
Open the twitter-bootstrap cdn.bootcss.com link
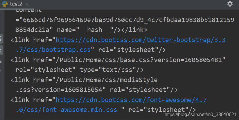pyautogui.click(x=140, y=40)
